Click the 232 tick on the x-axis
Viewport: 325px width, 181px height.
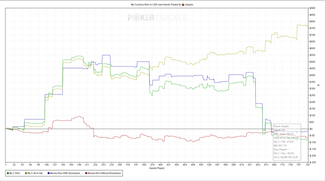[x=95, y=165]
